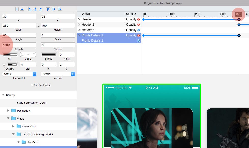Open the Horizontal Static dropdown
The width and height of the screenshot is (249, 148).
tap(19, 74)
